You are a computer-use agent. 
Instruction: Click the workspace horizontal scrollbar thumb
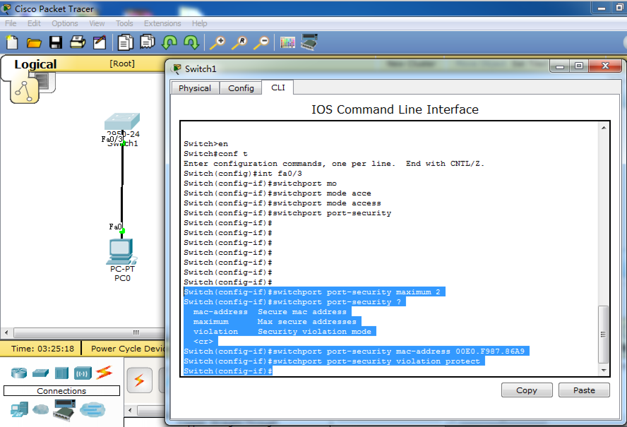coord(89,332)
